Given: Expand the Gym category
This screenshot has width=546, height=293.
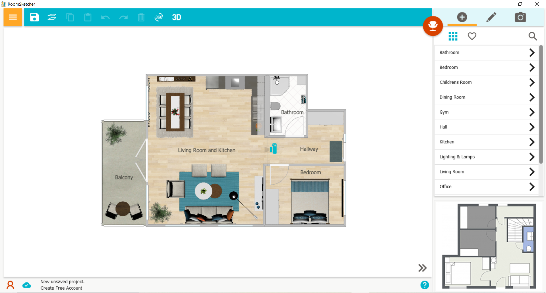Looking at the screenshot, I should point(487,112).
